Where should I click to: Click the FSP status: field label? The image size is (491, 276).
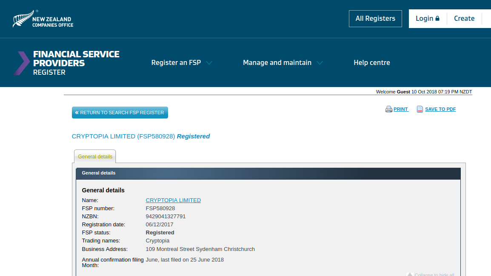pyautogui.click(x=96, y=233)
